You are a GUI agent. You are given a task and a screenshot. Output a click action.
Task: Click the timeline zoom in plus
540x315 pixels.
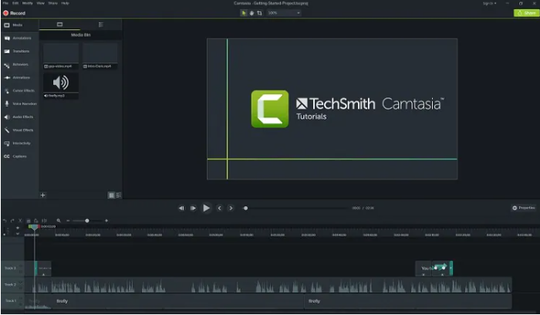106,221
